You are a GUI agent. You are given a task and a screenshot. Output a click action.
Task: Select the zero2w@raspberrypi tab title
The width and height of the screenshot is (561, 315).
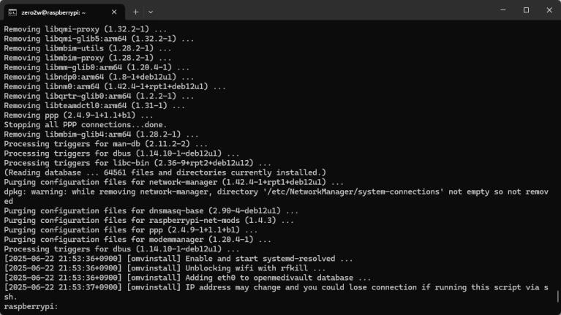(53, 12)
